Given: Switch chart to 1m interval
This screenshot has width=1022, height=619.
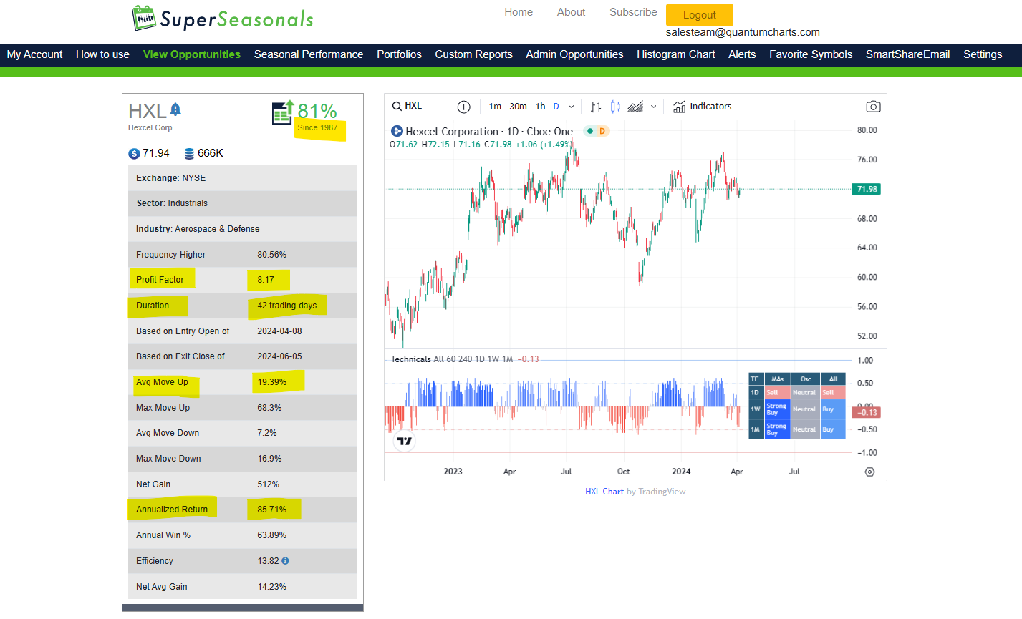Looking at the screenshot, I should (495, 107).
